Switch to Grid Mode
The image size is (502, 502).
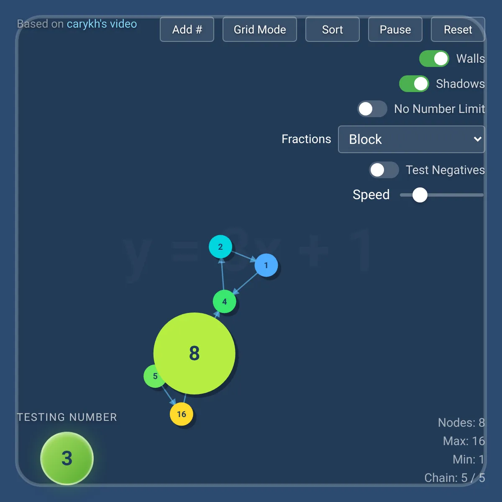260,29
